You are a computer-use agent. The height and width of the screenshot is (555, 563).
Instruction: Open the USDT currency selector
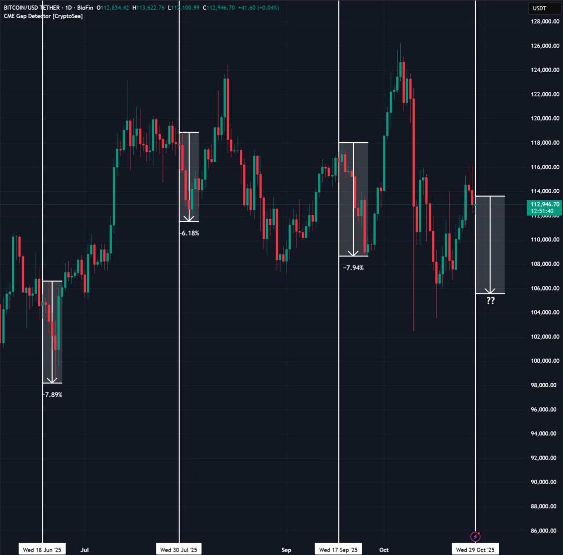(x=539, y=8)
